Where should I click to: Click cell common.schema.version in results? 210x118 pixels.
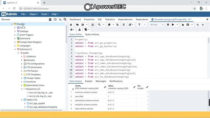(91, 92)
